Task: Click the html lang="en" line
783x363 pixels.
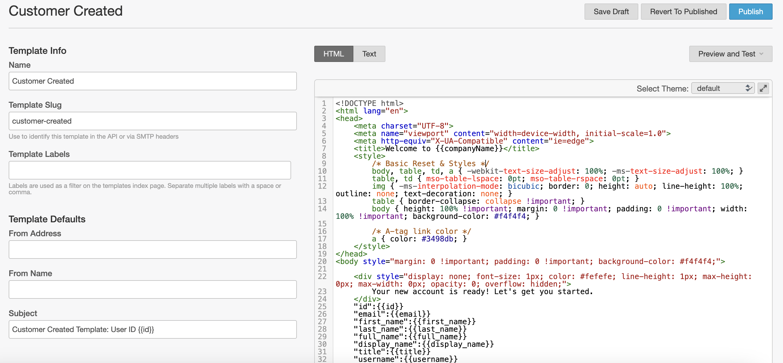Action: (x=372, y=111)
